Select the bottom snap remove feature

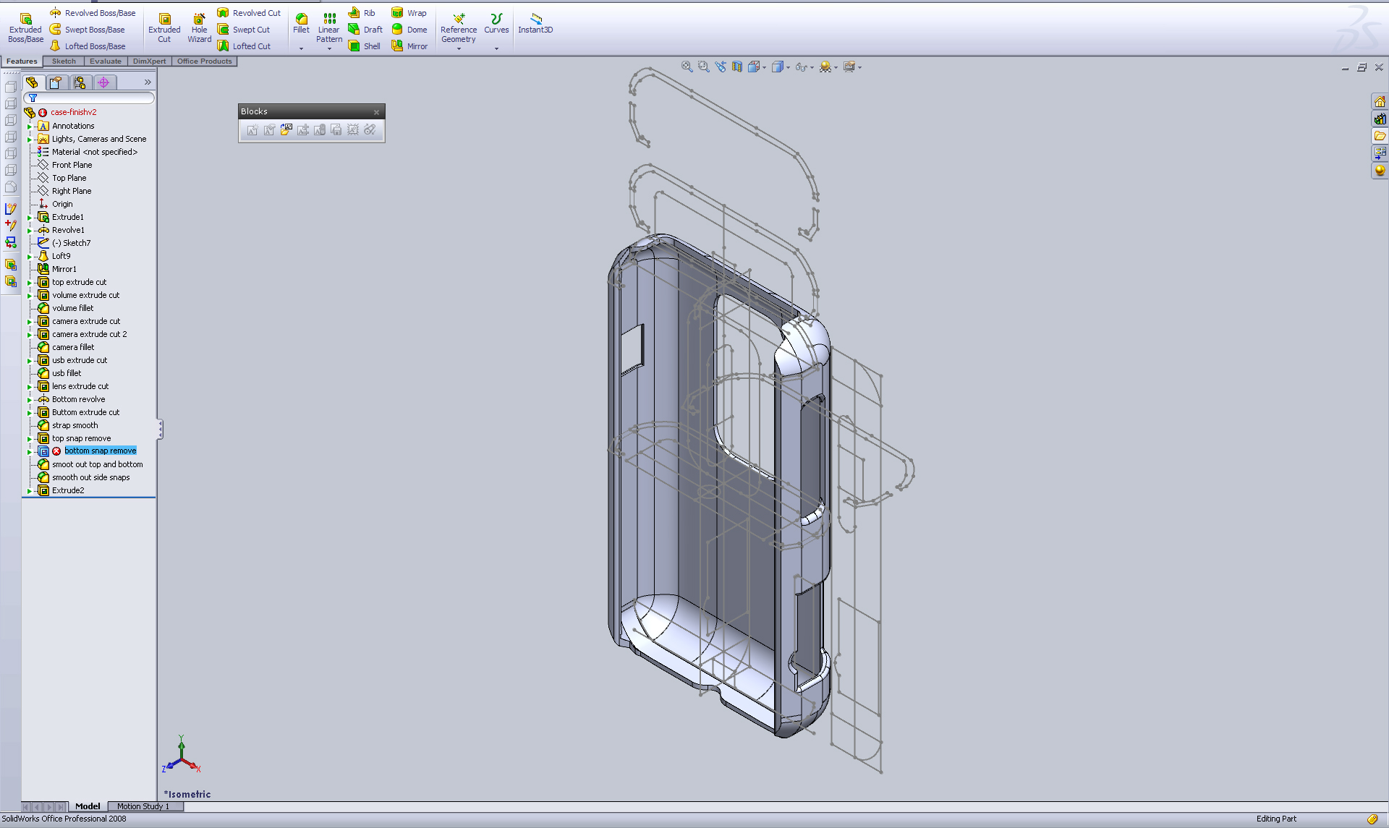click(100, 451)
